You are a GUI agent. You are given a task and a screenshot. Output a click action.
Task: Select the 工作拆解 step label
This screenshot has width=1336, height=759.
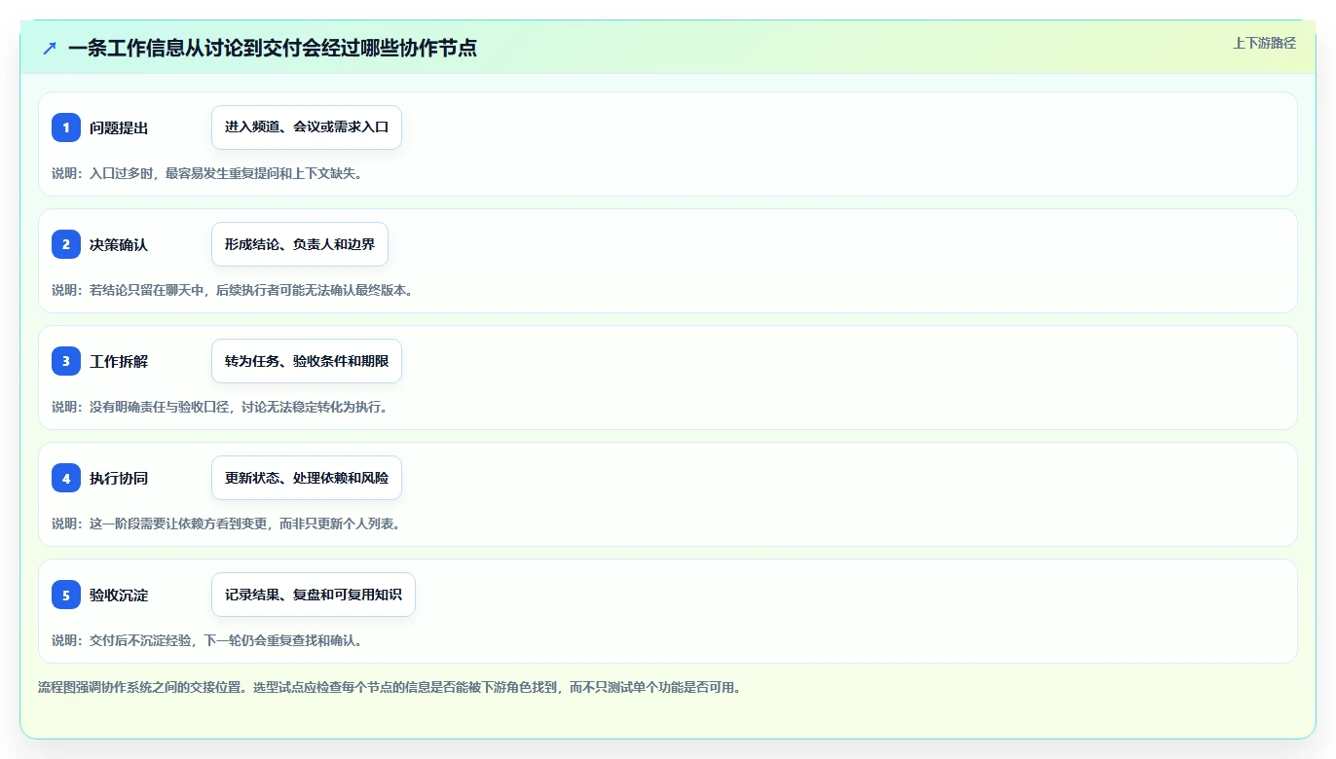click(x=119, y=361)
